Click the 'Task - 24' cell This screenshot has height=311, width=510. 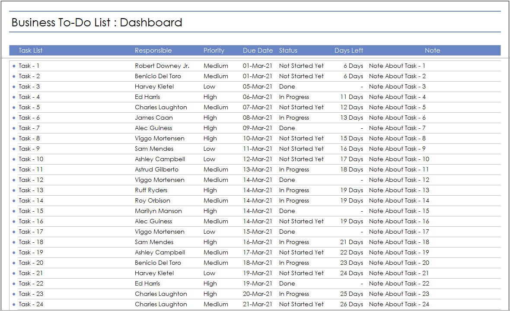31,305
